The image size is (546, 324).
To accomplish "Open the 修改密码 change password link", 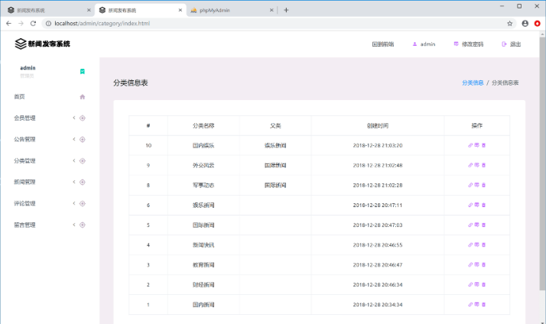I will [x=468, y=44].
